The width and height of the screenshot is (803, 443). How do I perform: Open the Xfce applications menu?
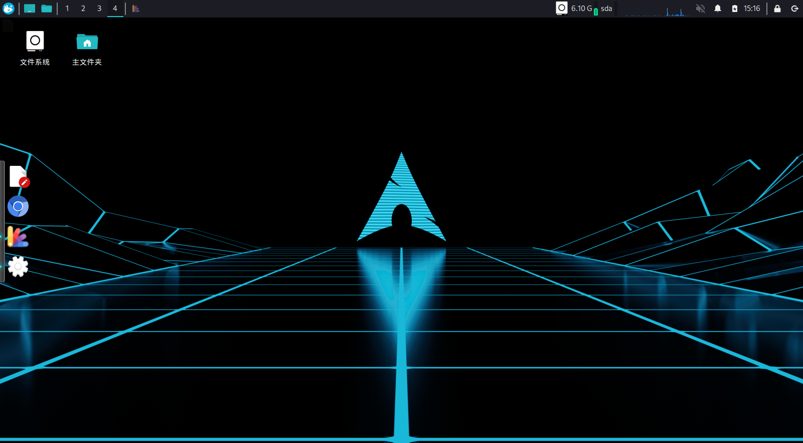(9, 9)
